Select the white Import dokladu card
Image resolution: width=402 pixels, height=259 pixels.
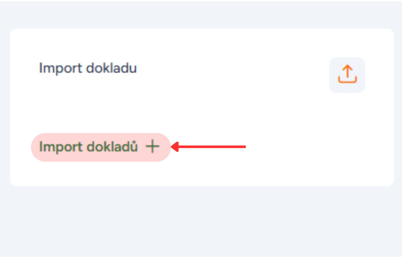point(202,107)
